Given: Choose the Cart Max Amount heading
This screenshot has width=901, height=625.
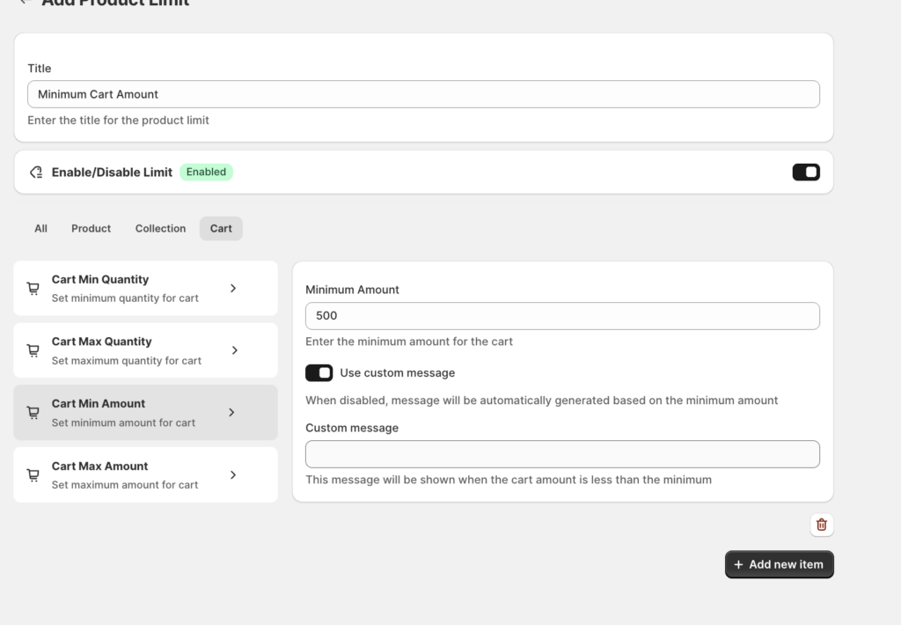Looking at the screenshot, I should 100,467.
